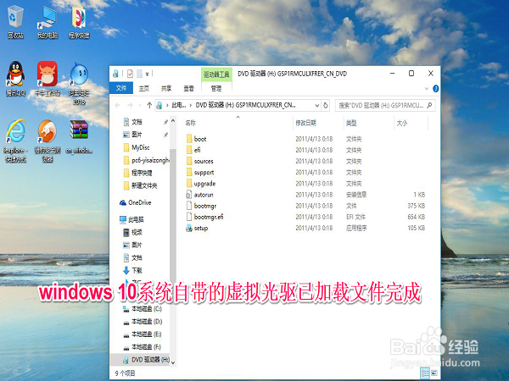This screenshot has width=509, height=381.
Task: Select the Tencent QQ penguin desktop icon
Action: tap(15, 79)
